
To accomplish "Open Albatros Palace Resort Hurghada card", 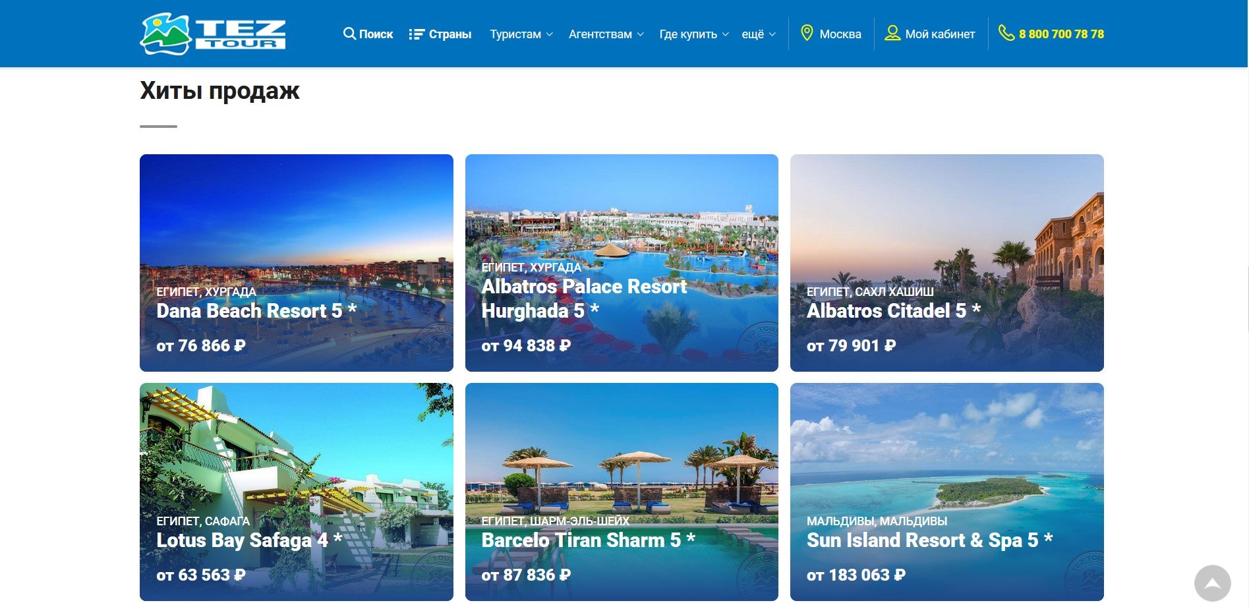I will [622, 263].
